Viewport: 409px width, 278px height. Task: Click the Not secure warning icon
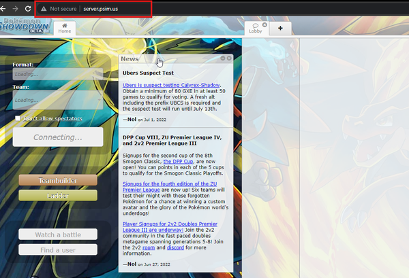(44, 9)
